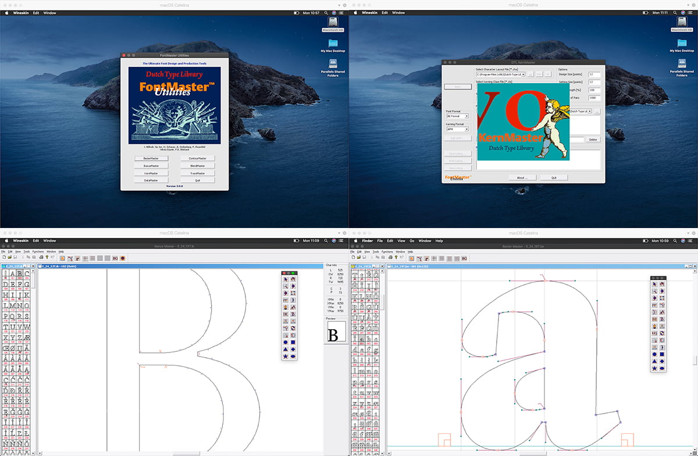The image size is (698, 456).
Task: Click the Design Size points input field
Action: point(594,74)
